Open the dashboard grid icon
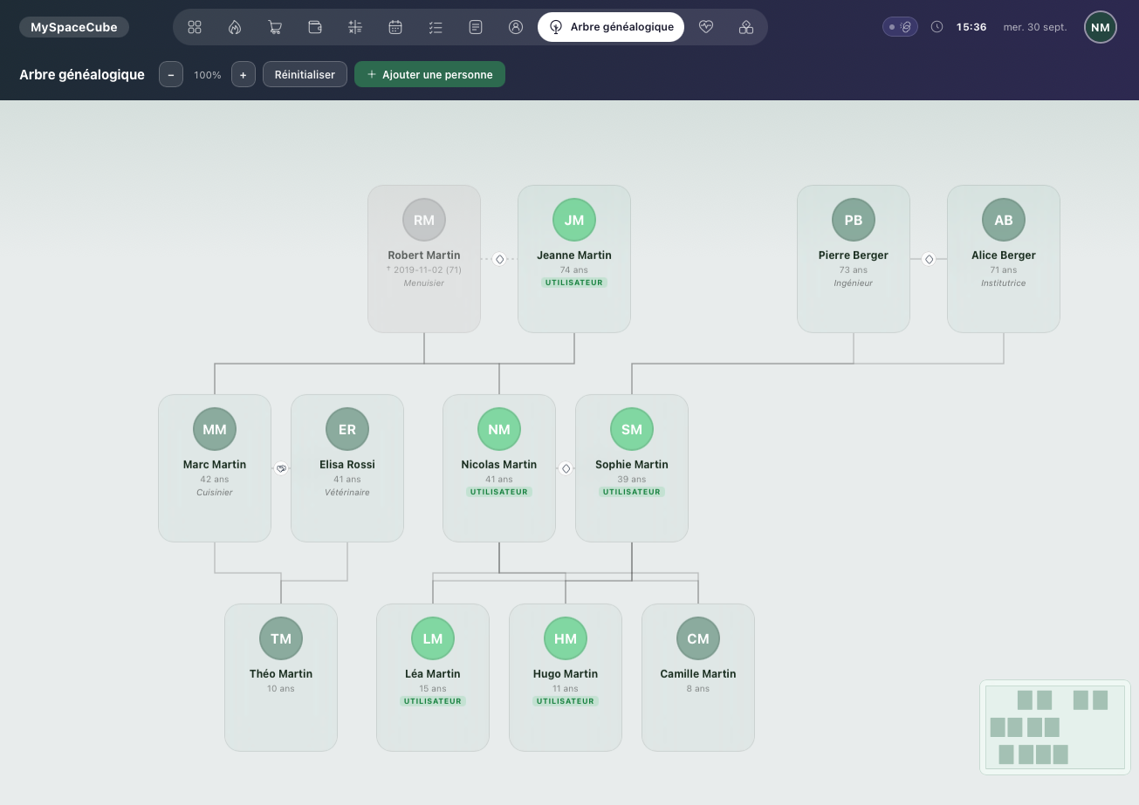 (x=195, y=27)
